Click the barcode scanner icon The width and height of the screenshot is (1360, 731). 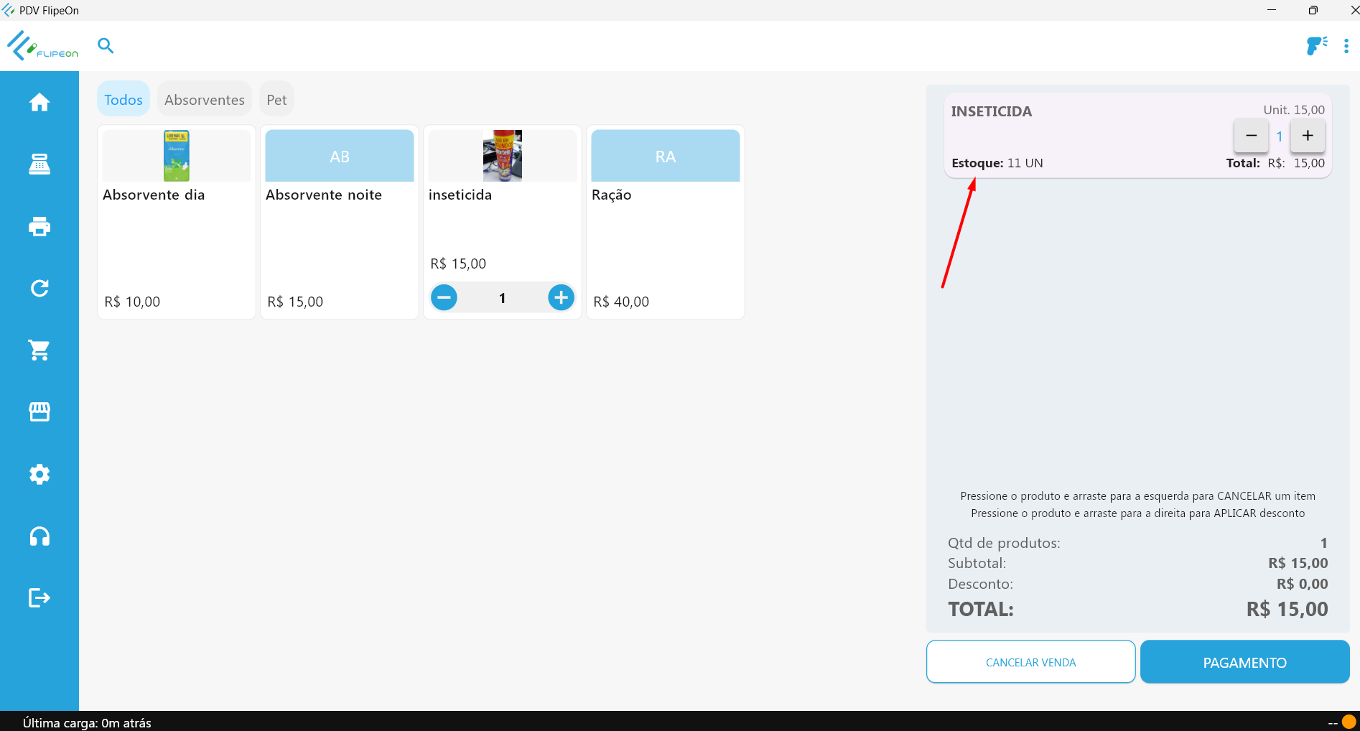coord(1316,46)
